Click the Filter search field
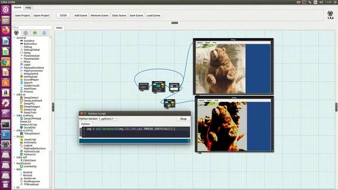Screen dimensions: 338x190 tap(32, 27)
